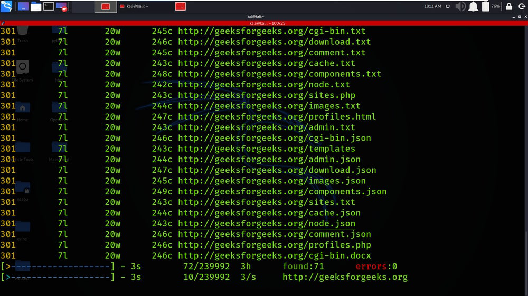This screenshot has height=296, width=528.
Task: Click the 76% battery percentage text
Action: tap(496, 6)
